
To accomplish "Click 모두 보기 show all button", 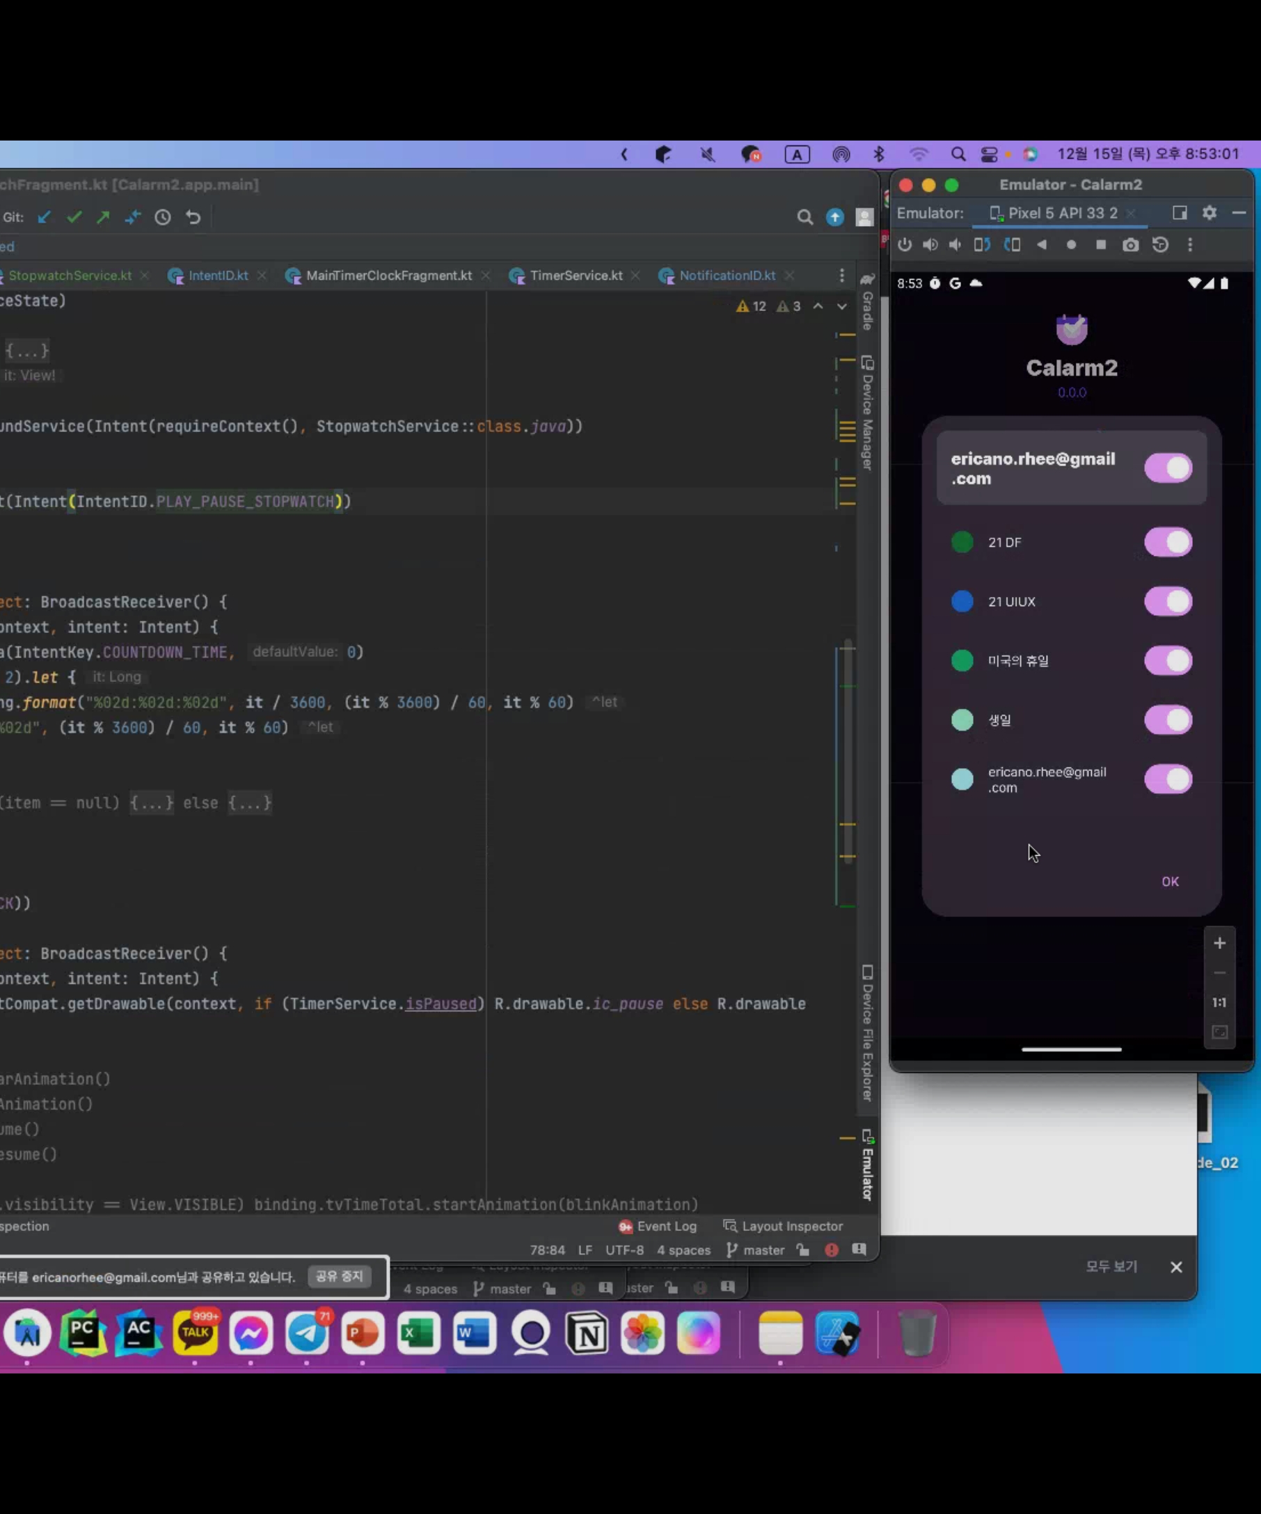I will coord(1112,1267).
